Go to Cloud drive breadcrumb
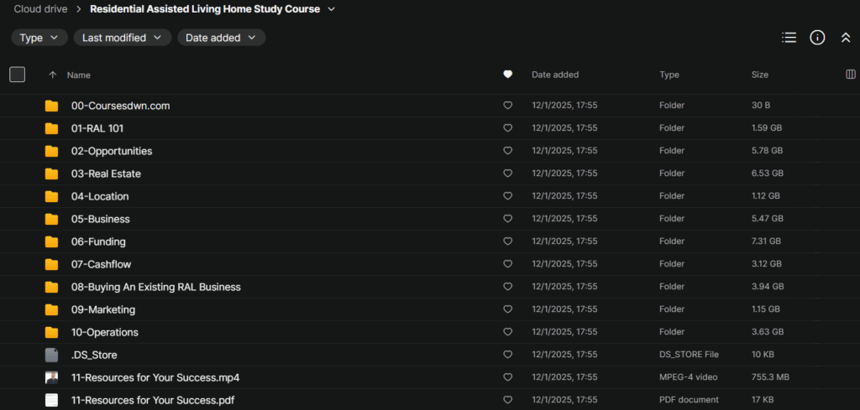This screenshot has height=410, width=860. point(40,9)
